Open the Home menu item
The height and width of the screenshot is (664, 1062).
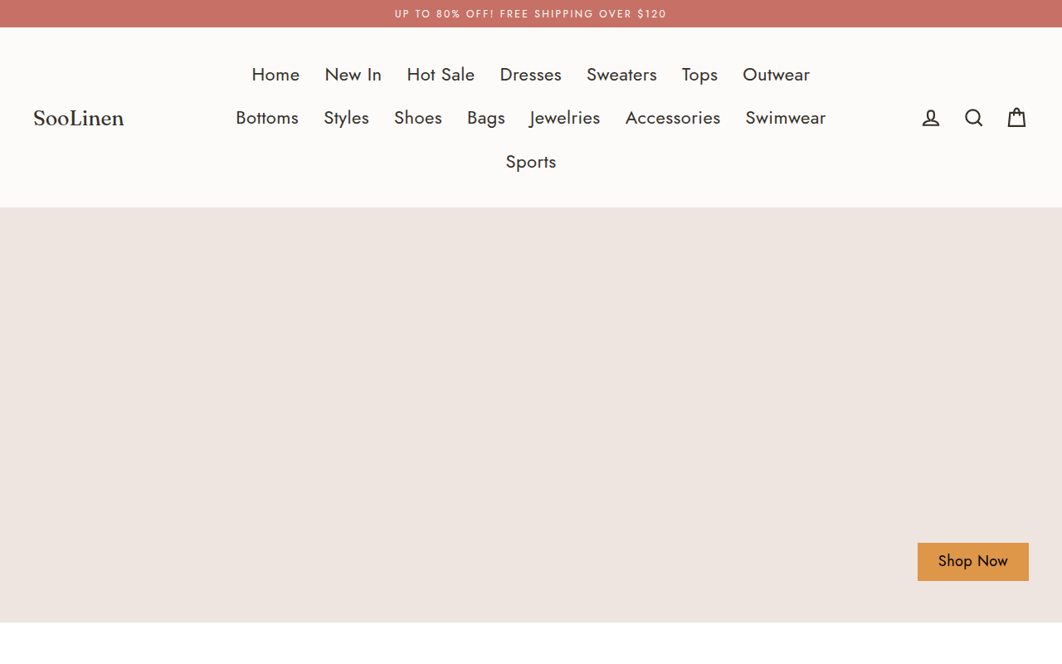(275, 75)
